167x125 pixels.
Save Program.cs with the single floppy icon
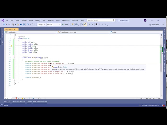21,24
